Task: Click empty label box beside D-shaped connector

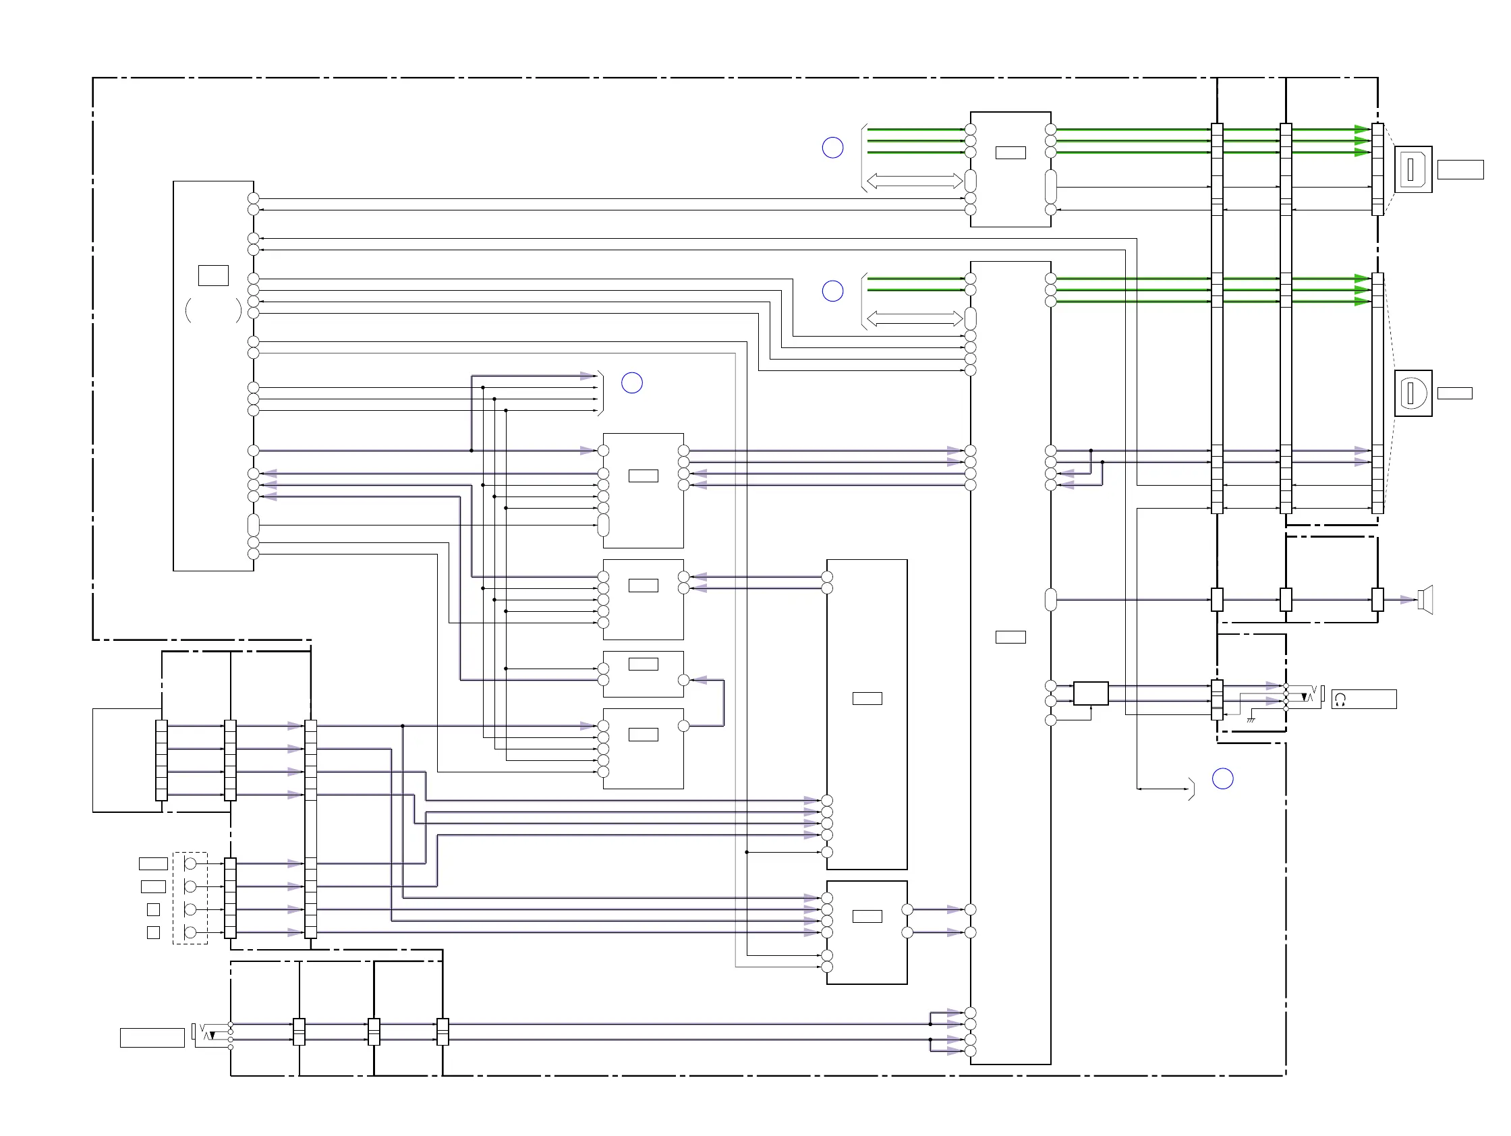Action: tap(1460, 169)
